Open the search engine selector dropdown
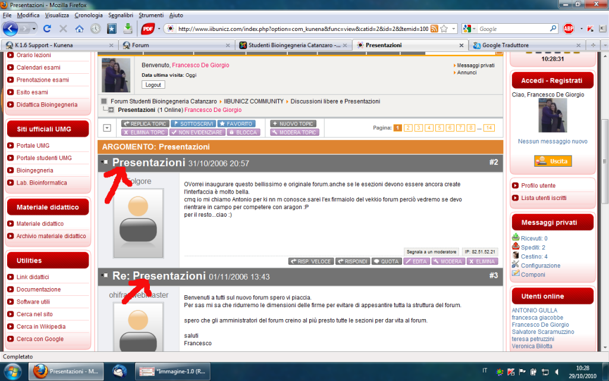 click(469, 29)
